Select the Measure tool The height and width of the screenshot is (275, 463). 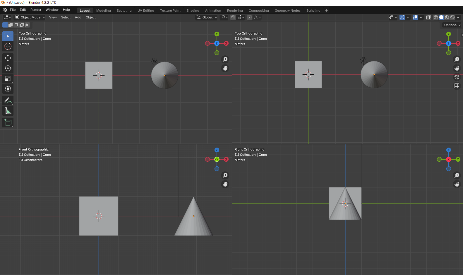pos(8,111)
